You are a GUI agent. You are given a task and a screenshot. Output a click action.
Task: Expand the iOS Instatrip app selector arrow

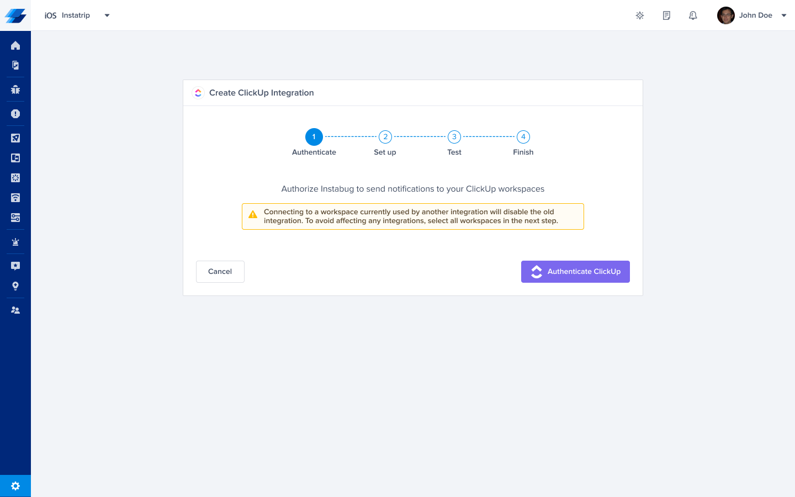pos(107,15)
